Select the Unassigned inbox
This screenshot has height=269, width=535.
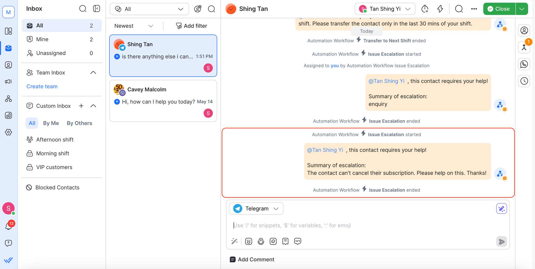click(x=51, y=53)
